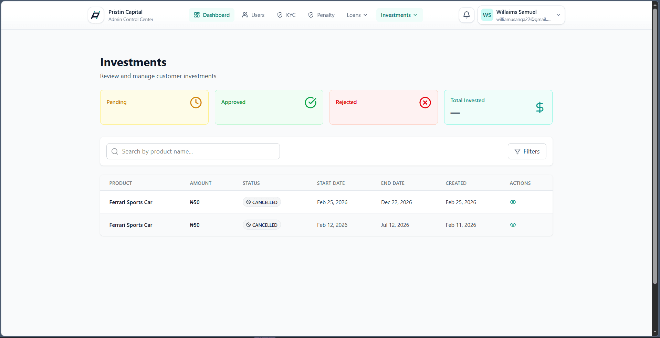Open the KYC page
The height and width of the screenshot is (338, 660).
pyautogui.click(x=286, y=15)
